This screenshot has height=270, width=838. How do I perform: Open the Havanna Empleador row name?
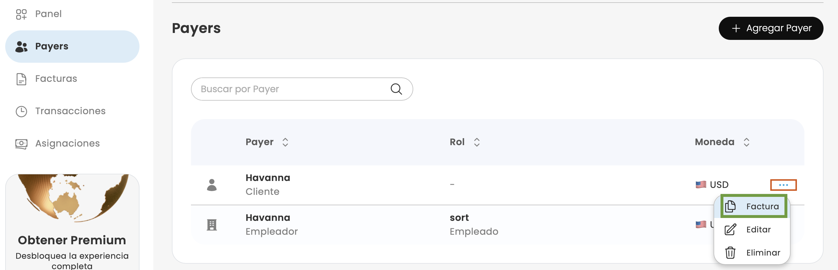[268, 218]
